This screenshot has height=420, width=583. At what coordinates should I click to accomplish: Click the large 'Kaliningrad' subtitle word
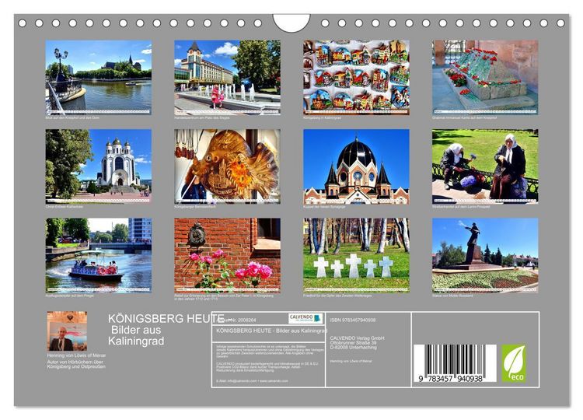[136, 341]
